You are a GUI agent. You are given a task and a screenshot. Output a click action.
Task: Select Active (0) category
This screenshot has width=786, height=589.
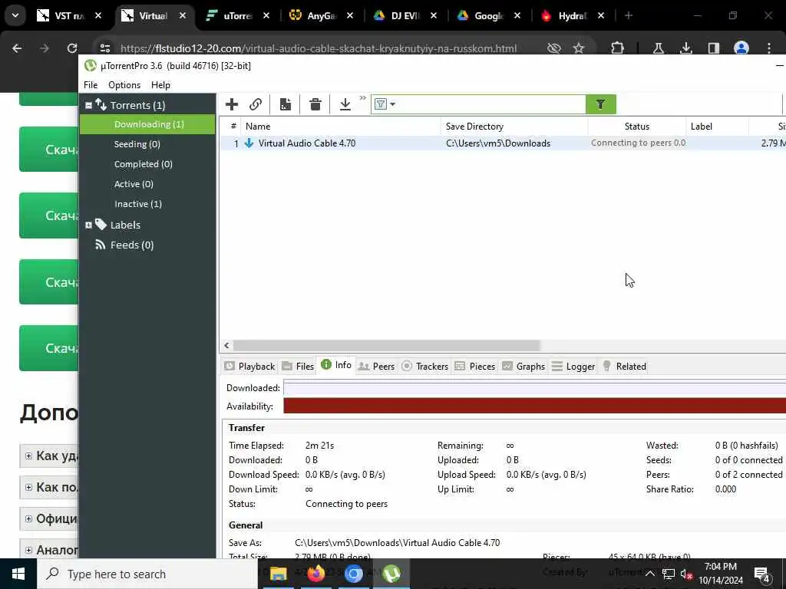134,184
